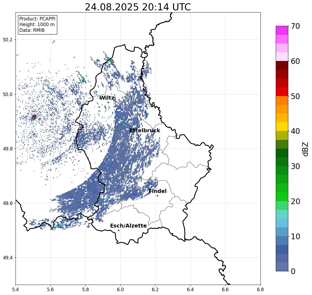Click the longitude tick label 5.4
This screenshot has height=295, width=312.
point(16,290)
